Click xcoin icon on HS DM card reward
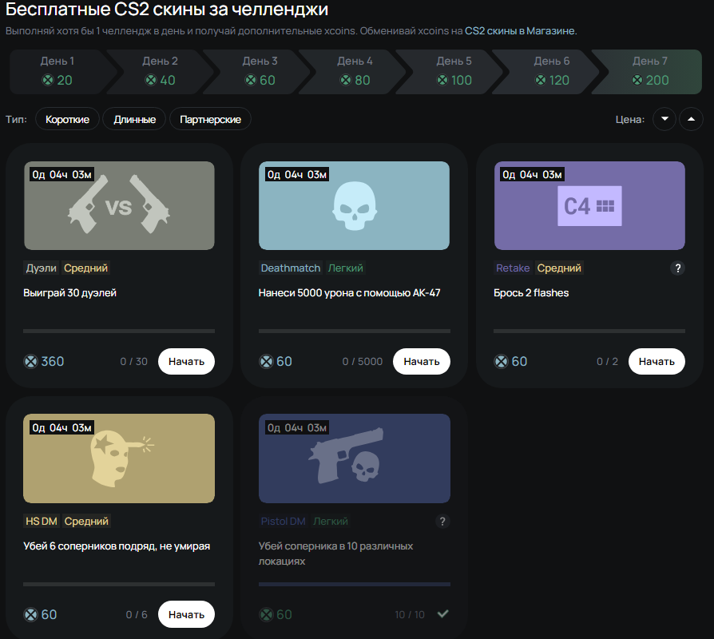Screen dimensions: 714x639 click(30, 614)
